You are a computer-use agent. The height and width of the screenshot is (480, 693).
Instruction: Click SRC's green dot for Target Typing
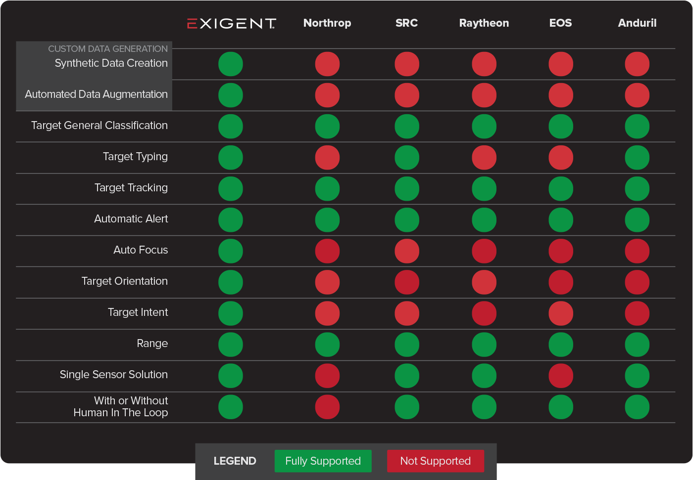pyautogui.click(x=407, y=158)
